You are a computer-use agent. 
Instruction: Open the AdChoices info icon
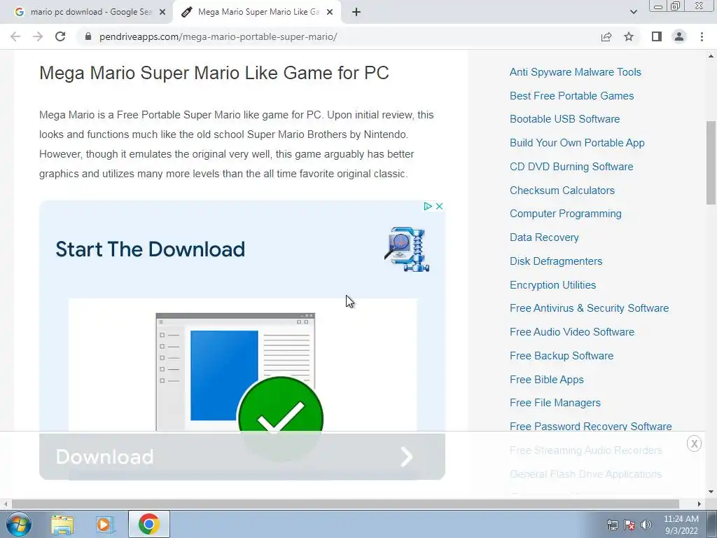click(428, 207)
